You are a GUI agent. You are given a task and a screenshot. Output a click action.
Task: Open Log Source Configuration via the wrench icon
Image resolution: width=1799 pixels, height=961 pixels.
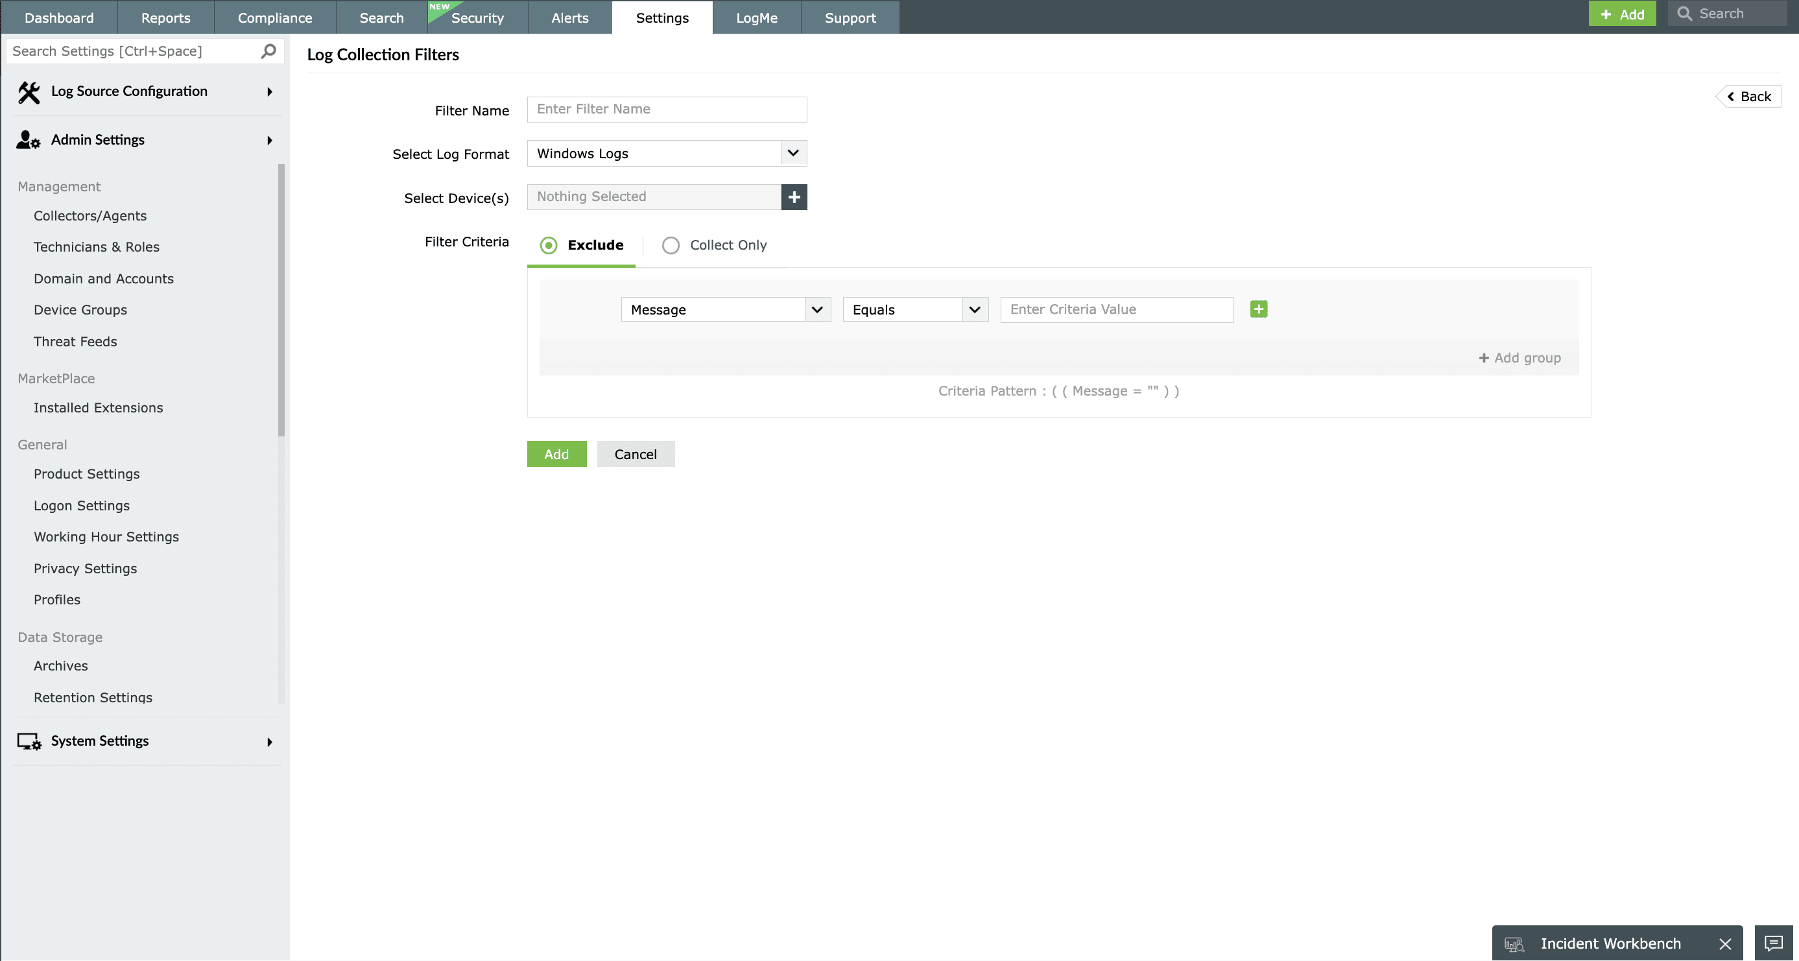click(x=28, y=91)
